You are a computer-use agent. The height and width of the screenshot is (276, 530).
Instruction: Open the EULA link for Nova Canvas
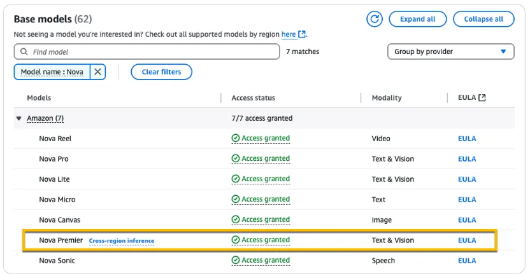467,220
